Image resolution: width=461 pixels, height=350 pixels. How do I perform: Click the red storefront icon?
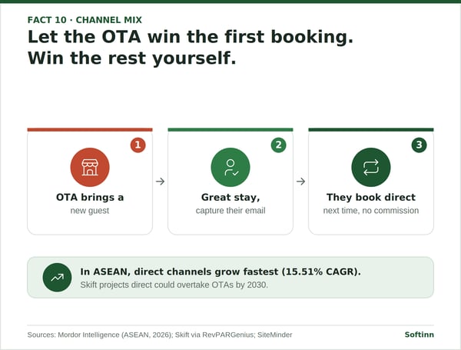coord(90,167)
